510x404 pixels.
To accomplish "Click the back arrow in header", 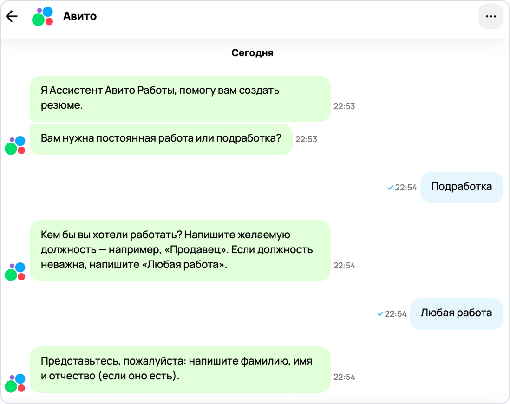I will coord(12,17).
